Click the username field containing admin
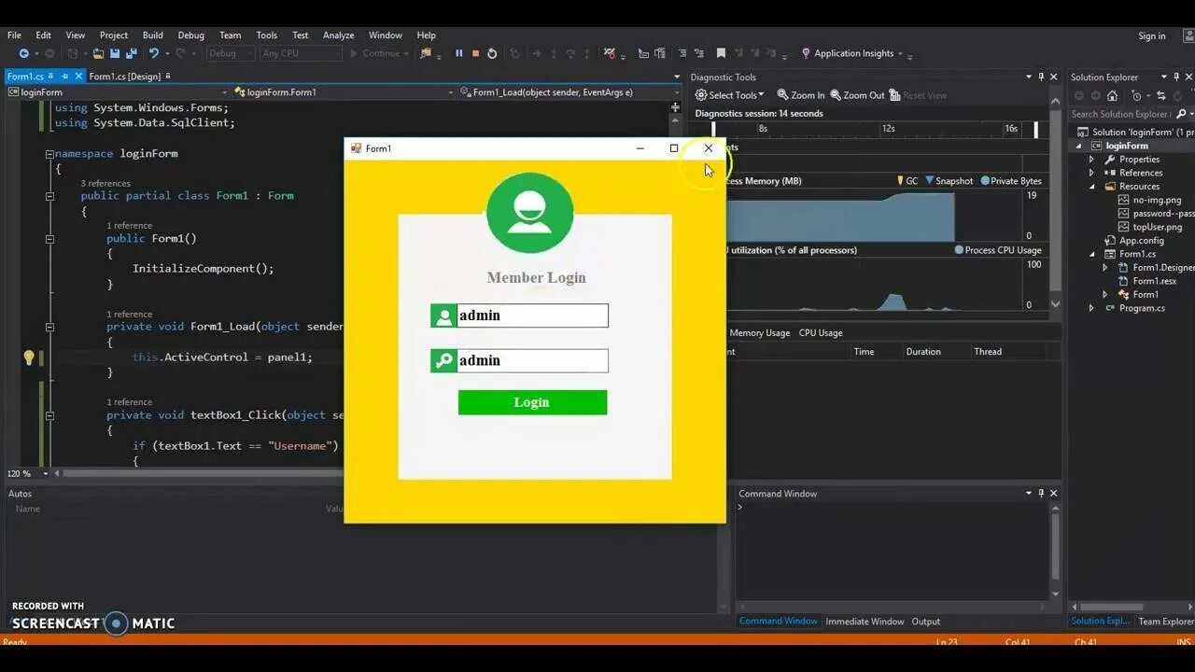Viewport: 1195px width, 672px height. coord(532,315)
